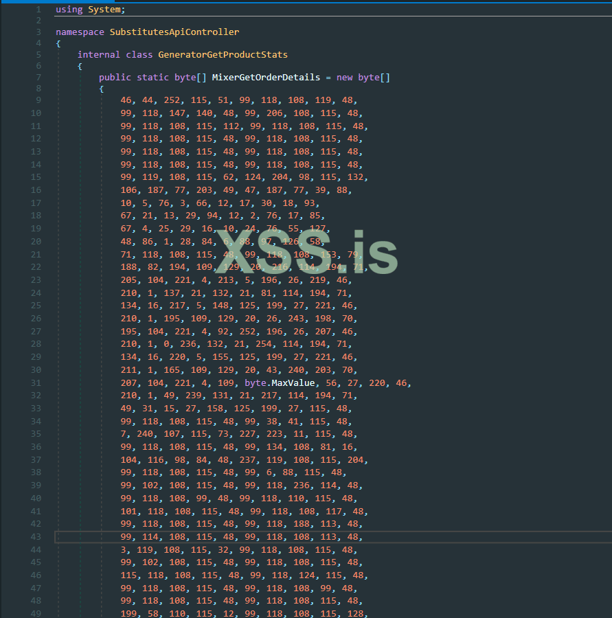Click line number 7 in the gutter

pos(38,77)
